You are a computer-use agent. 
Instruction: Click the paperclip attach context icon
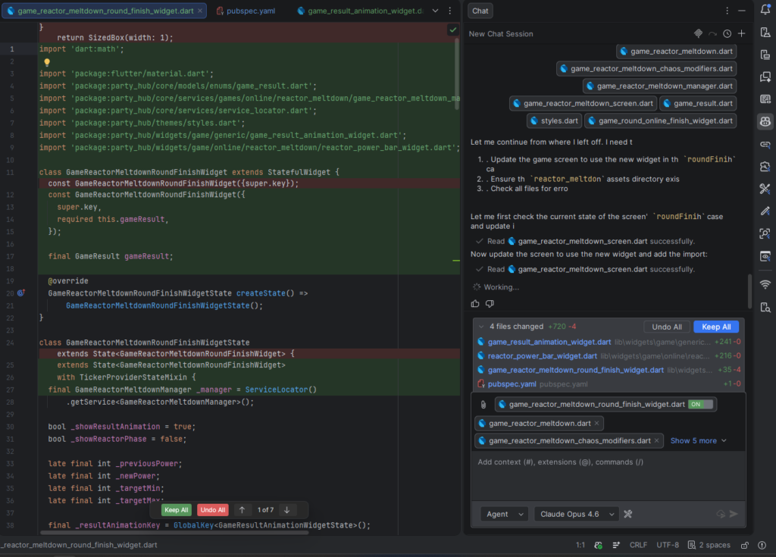pos(483,405)
